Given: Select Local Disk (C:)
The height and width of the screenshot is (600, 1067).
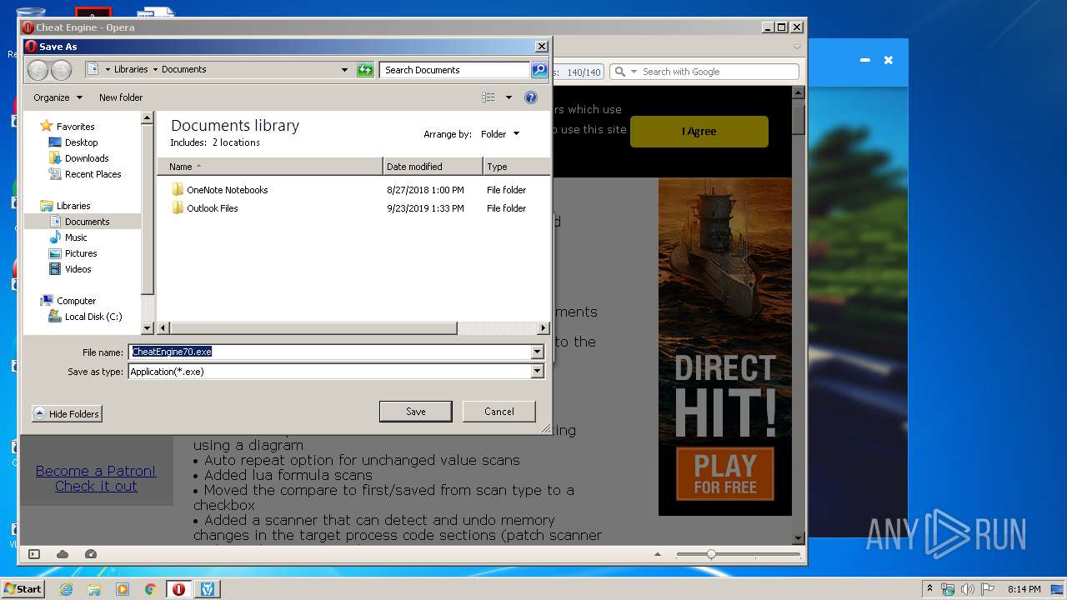Looking at the screenshot, I should (93, 317).
